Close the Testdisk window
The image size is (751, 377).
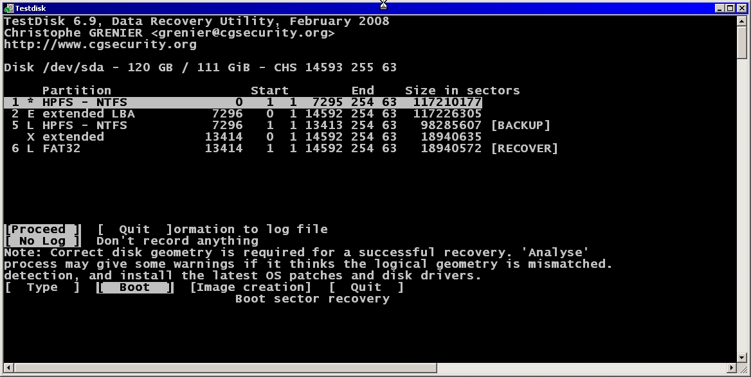pos(741,8)
